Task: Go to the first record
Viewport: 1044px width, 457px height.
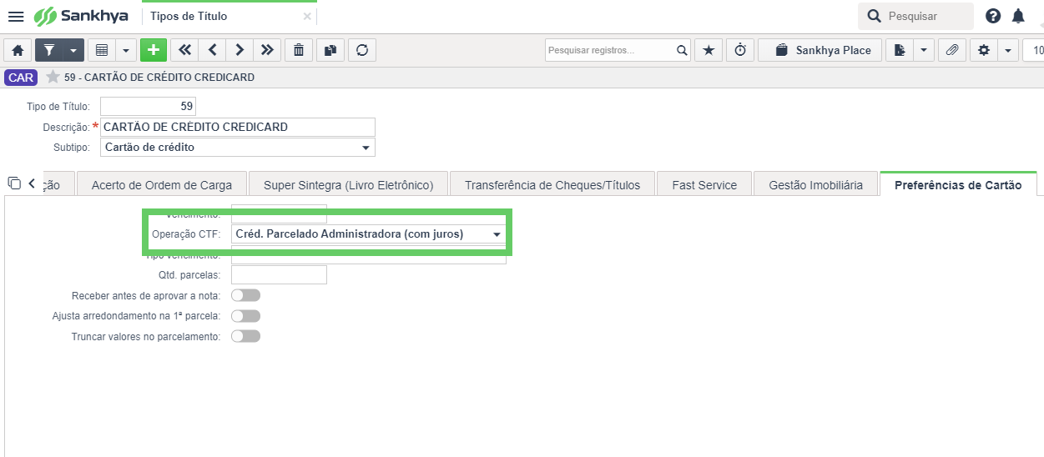Action: point(184,50)
